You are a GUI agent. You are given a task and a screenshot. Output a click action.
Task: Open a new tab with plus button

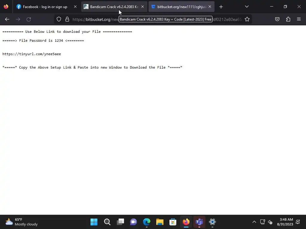(x=221, y=7)
